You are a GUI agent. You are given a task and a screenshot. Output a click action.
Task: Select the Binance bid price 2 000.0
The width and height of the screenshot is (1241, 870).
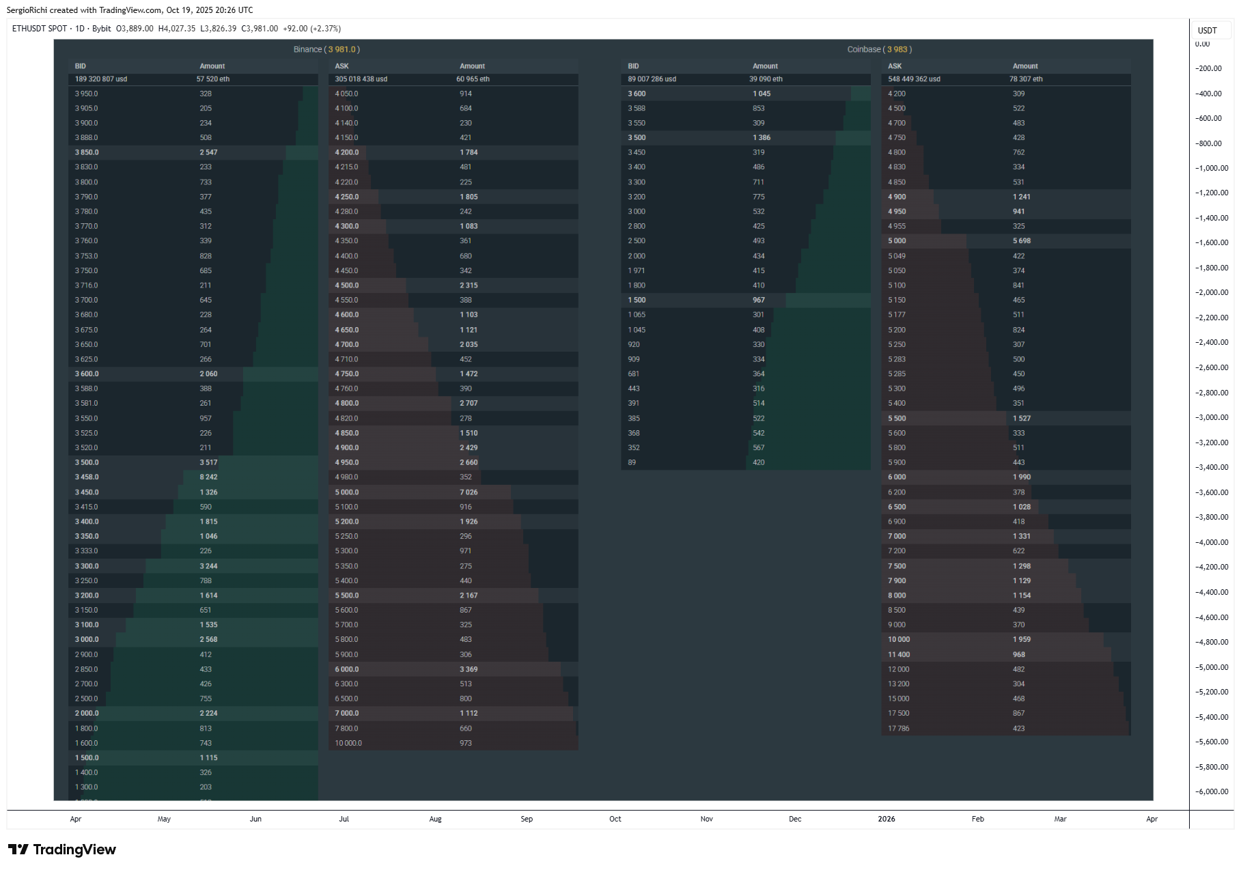(x=87, y=713)
